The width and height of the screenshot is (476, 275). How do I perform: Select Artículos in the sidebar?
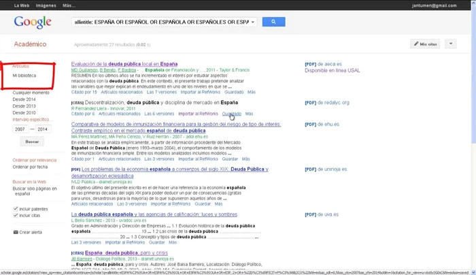[20, 66]
